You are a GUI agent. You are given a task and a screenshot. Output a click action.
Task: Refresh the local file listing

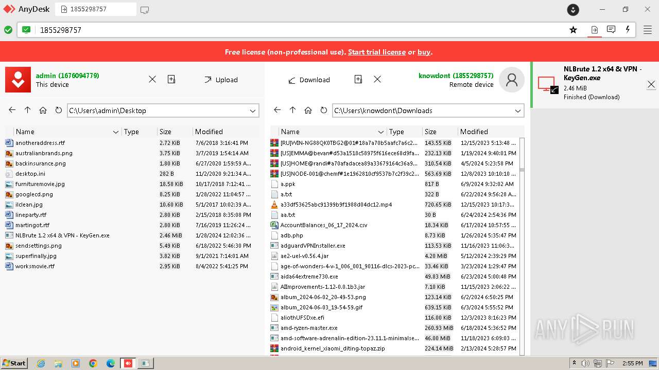58,110
